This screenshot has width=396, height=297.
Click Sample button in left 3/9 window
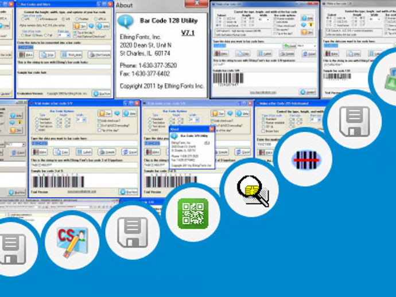[x=107, y=152]
